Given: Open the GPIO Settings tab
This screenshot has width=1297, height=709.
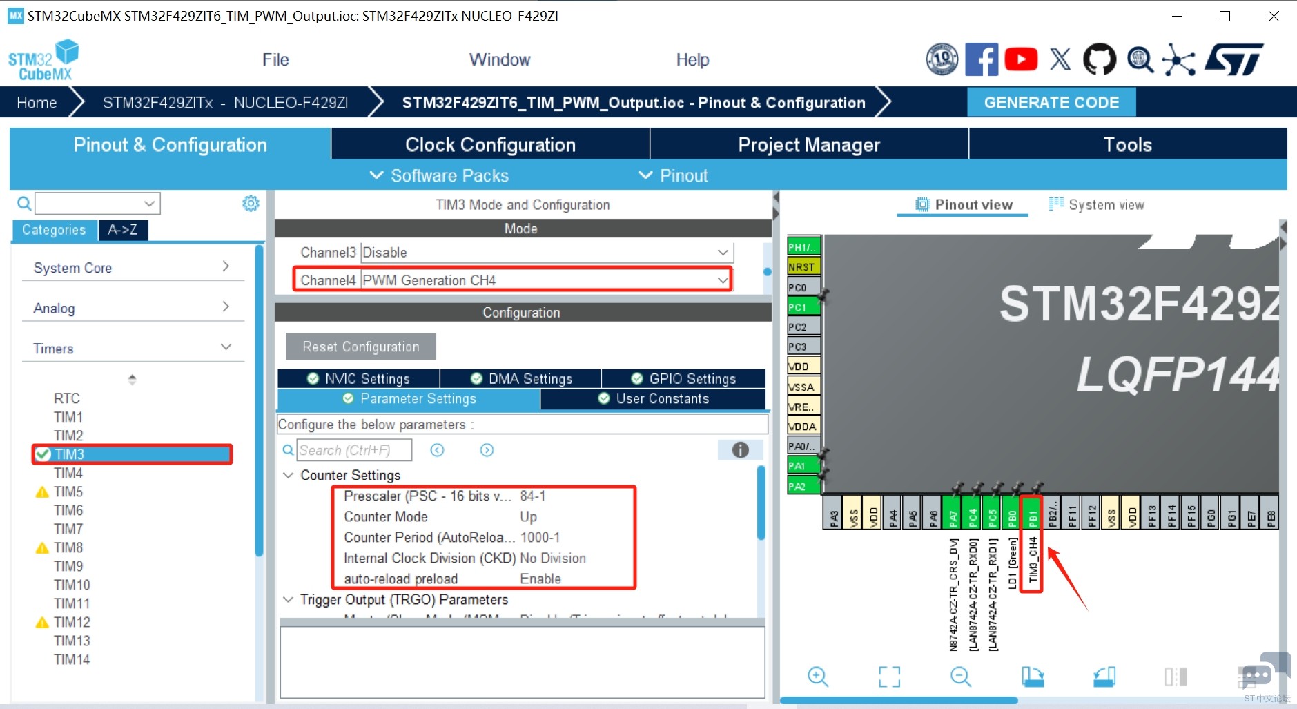Looking at the screenshot, I should coord(683,378).
